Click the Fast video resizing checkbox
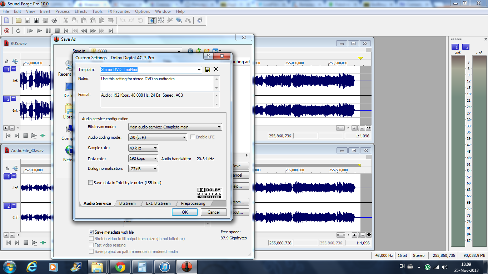Image resolution: width=488 pixels, height=274 pixels. [91, 245]
